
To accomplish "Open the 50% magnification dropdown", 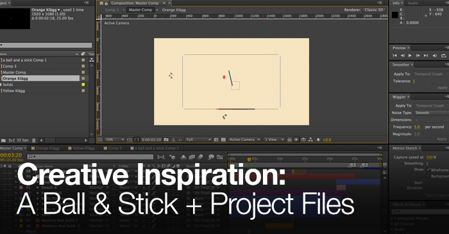I will pos(115,140).
